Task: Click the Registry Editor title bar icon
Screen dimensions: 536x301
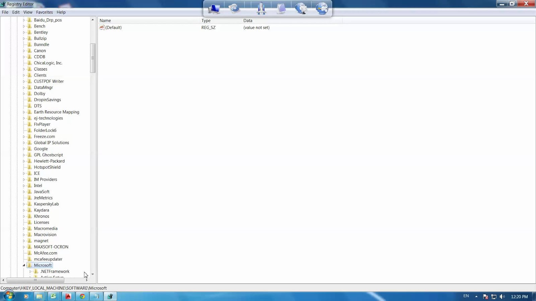Action: tap(3, 4)
